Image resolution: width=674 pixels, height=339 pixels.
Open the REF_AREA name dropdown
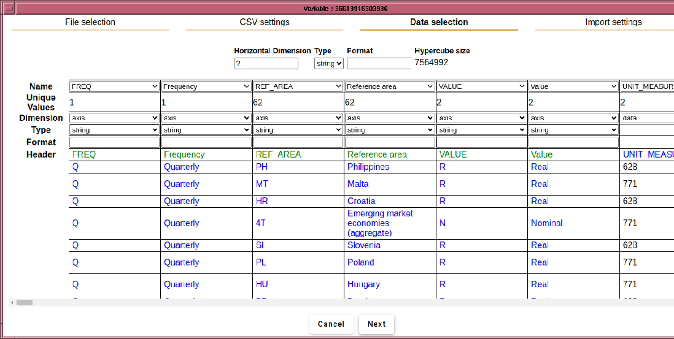click(298, 86)
